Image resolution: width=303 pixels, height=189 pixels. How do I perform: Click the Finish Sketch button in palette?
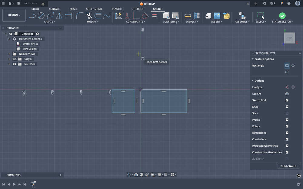[288, 166]
